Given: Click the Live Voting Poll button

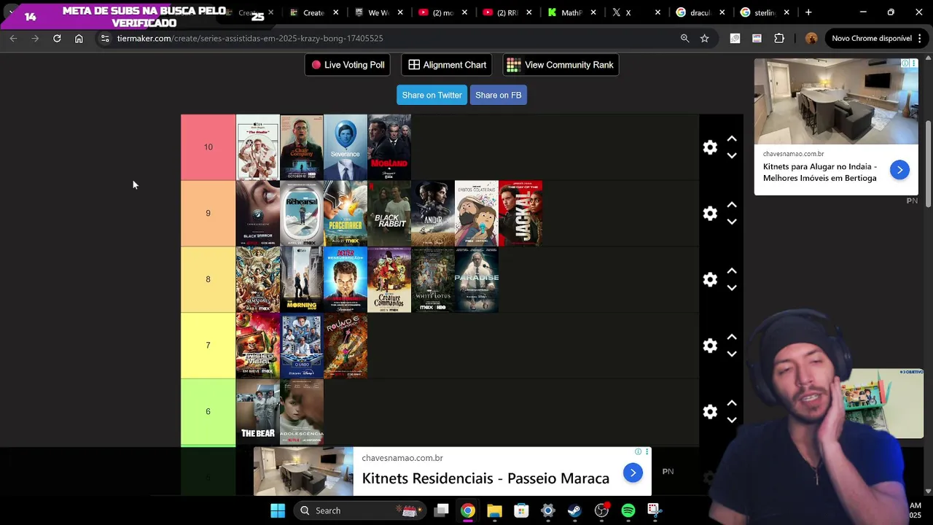Looking at the screenshot, I should coord(347,65).
